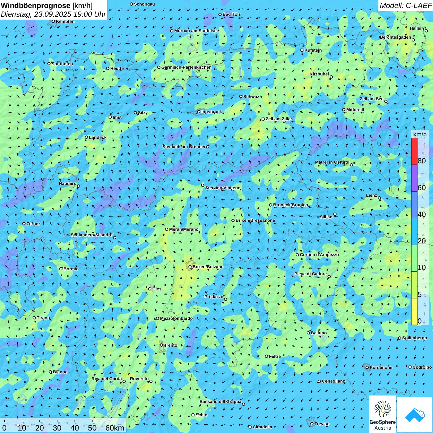Viewport: 433px width, 433px height.
Task: Click the Murnau am Staffelsee label
Action: click(x=196, y=31)
